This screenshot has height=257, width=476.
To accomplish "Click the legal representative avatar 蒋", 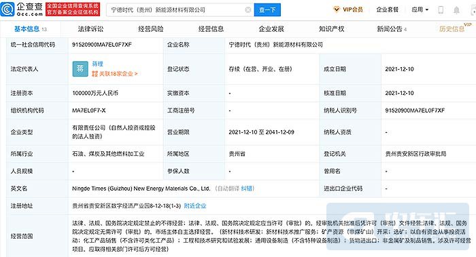I will [80, 68].
